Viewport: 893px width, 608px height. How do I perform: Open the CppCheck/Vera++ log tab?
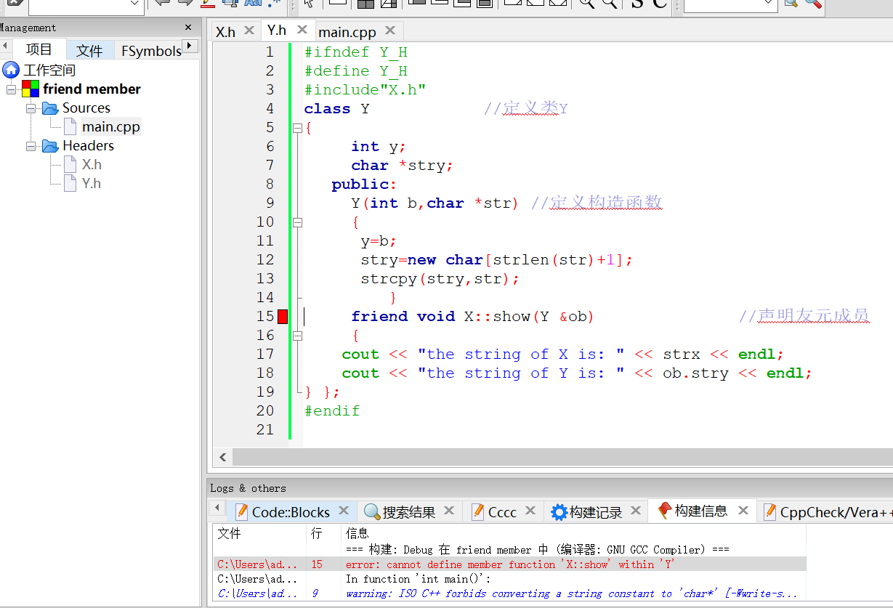pyautogui.click(x=836, y=512)
